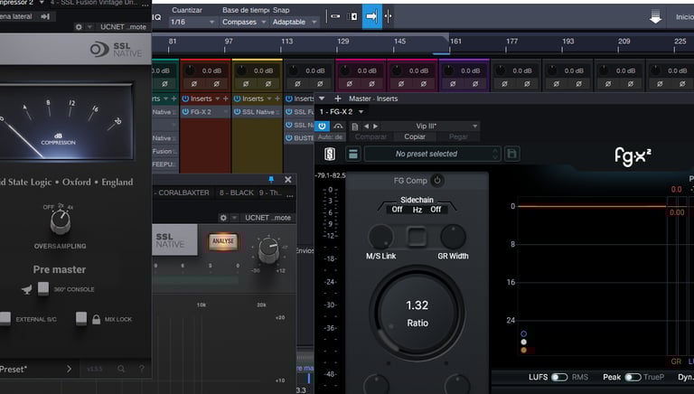Toggle LUFS / RMS meter switch

point(560,377)
